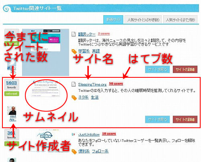Open the 人気サイト(つぶやき数) tab
The height and width of the screenshot is (162, 201).
[143, 20]
